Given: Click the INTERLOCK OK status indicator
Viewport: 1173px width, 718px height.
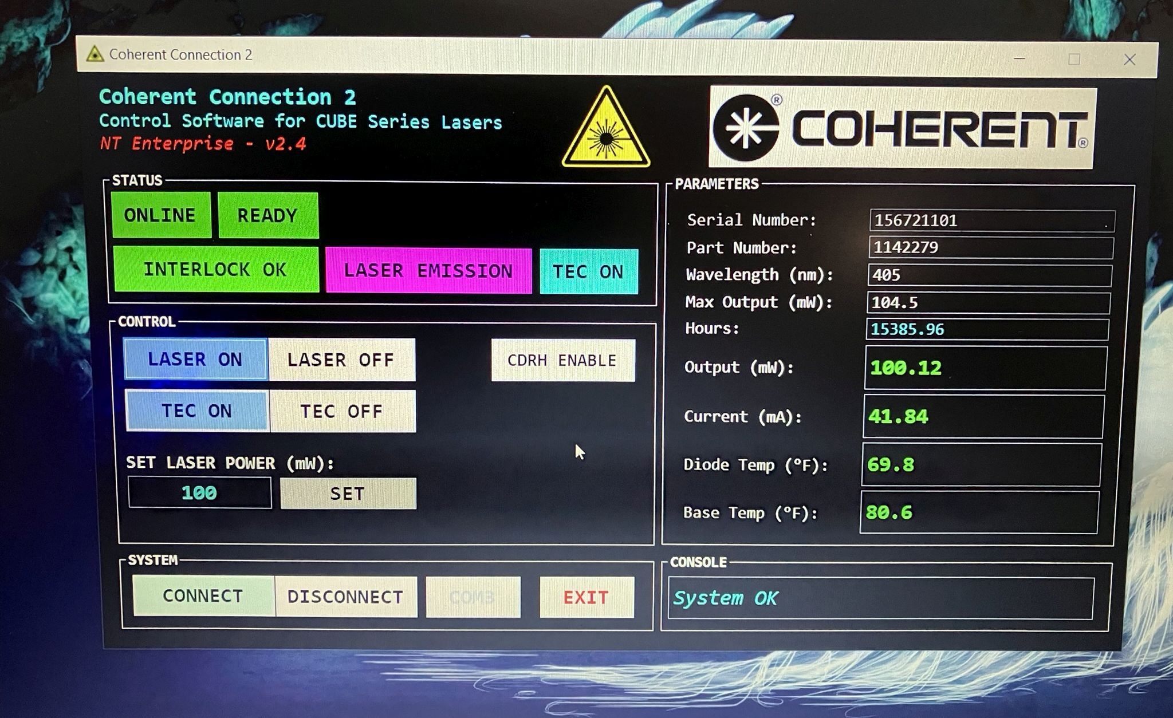Looking at the screenshot, I should pyautogui.click(x=216, y=270).
